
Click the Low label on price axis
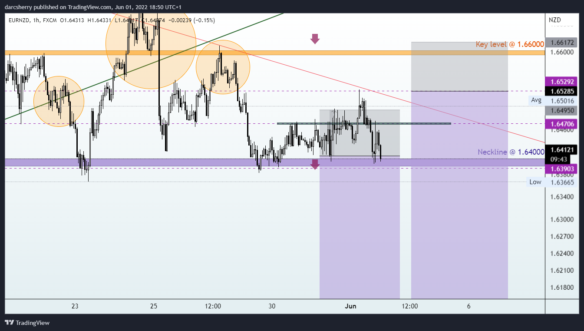point(535,182)
